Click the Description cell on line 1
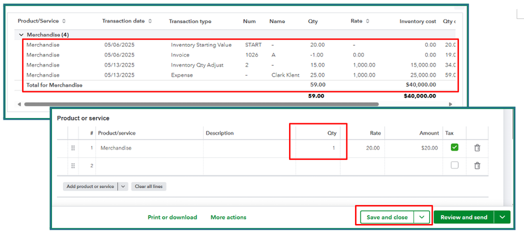 pos(250,148)
